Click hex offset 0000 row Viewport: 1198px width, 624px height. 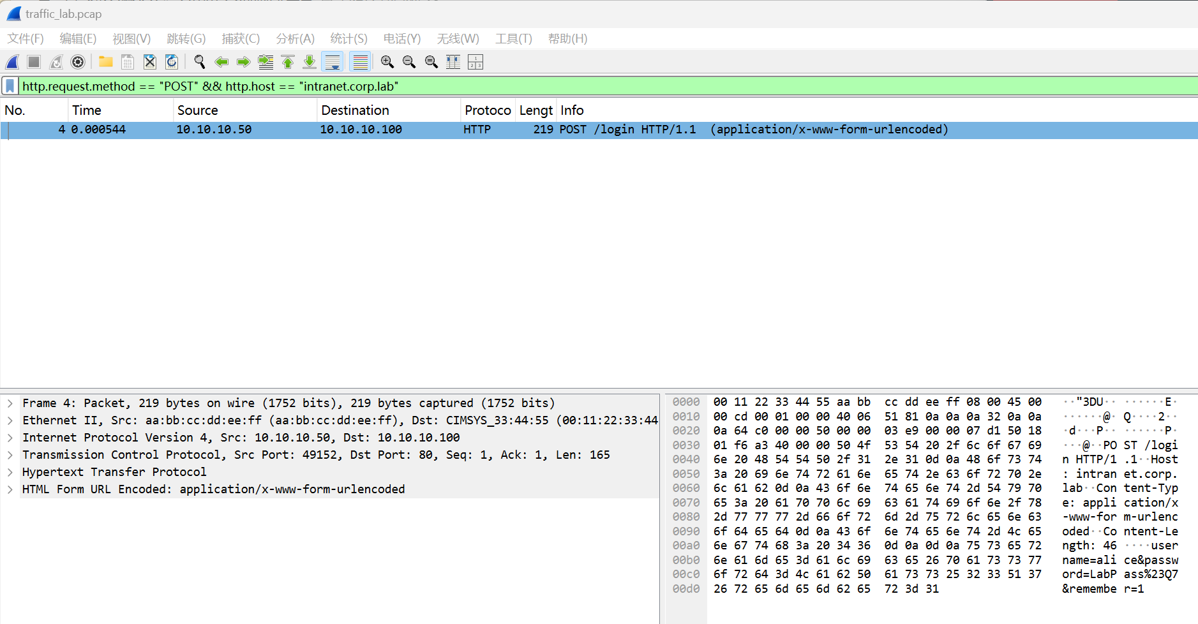point(686,402)
